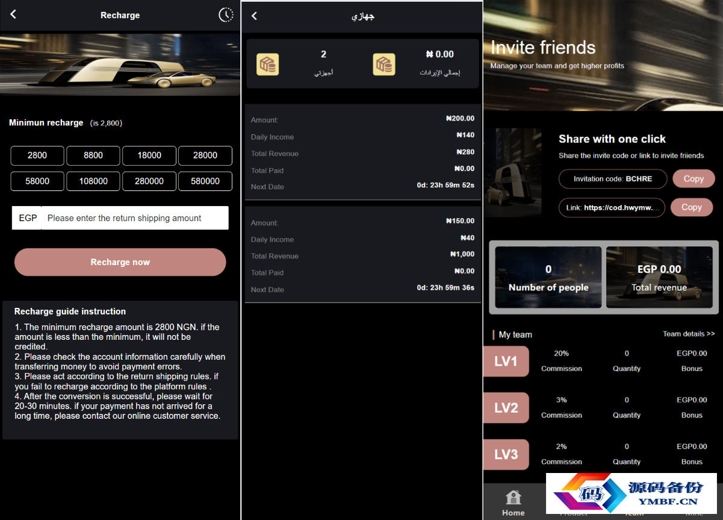Go back from the Arabic devices screen
723x520 pixels.
click(254, 16)
